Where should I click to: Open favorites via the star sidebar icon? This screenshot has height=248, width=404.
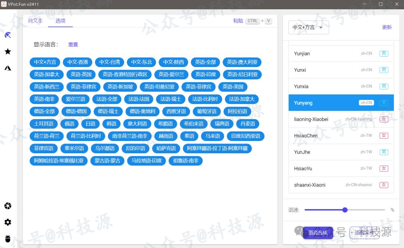(x=8, y=51)
